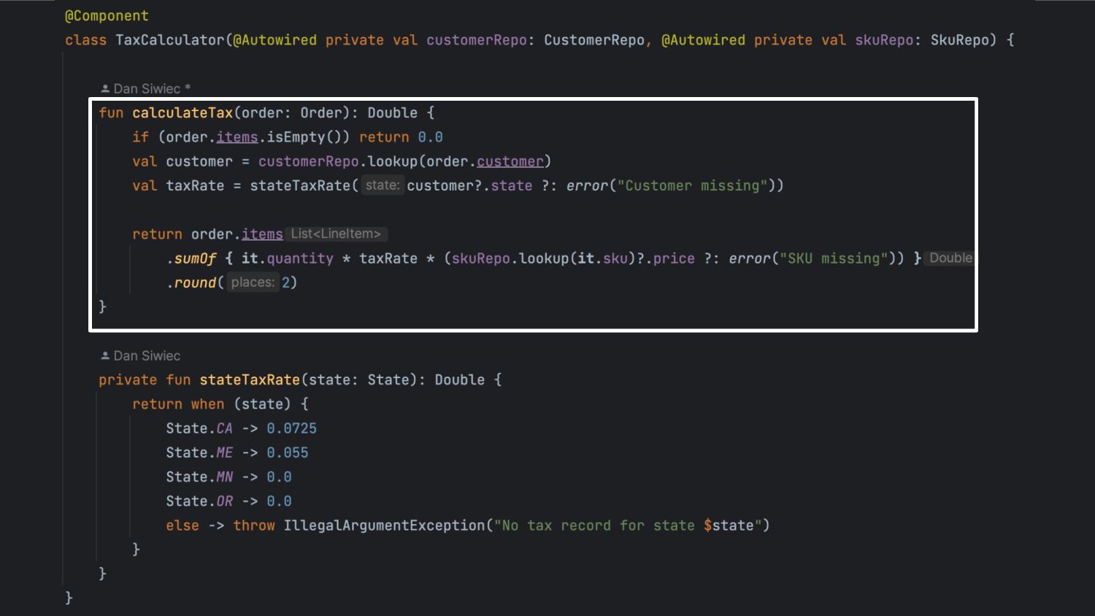Click the 'places:' parameter inlay hint
The width and height of the screenshot is (1095, 616).
coord(253,282)
